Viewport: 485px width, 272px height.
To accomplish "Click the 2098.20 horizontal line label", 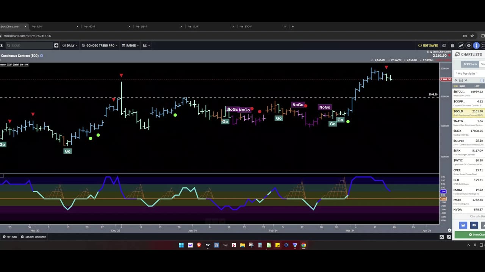I will point(433,94).
